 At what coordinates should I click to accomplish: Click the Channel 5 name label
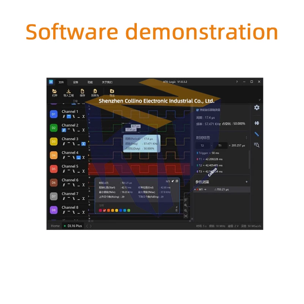(70, 166)
